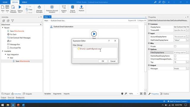Open the Imports panel

[66, 94]
